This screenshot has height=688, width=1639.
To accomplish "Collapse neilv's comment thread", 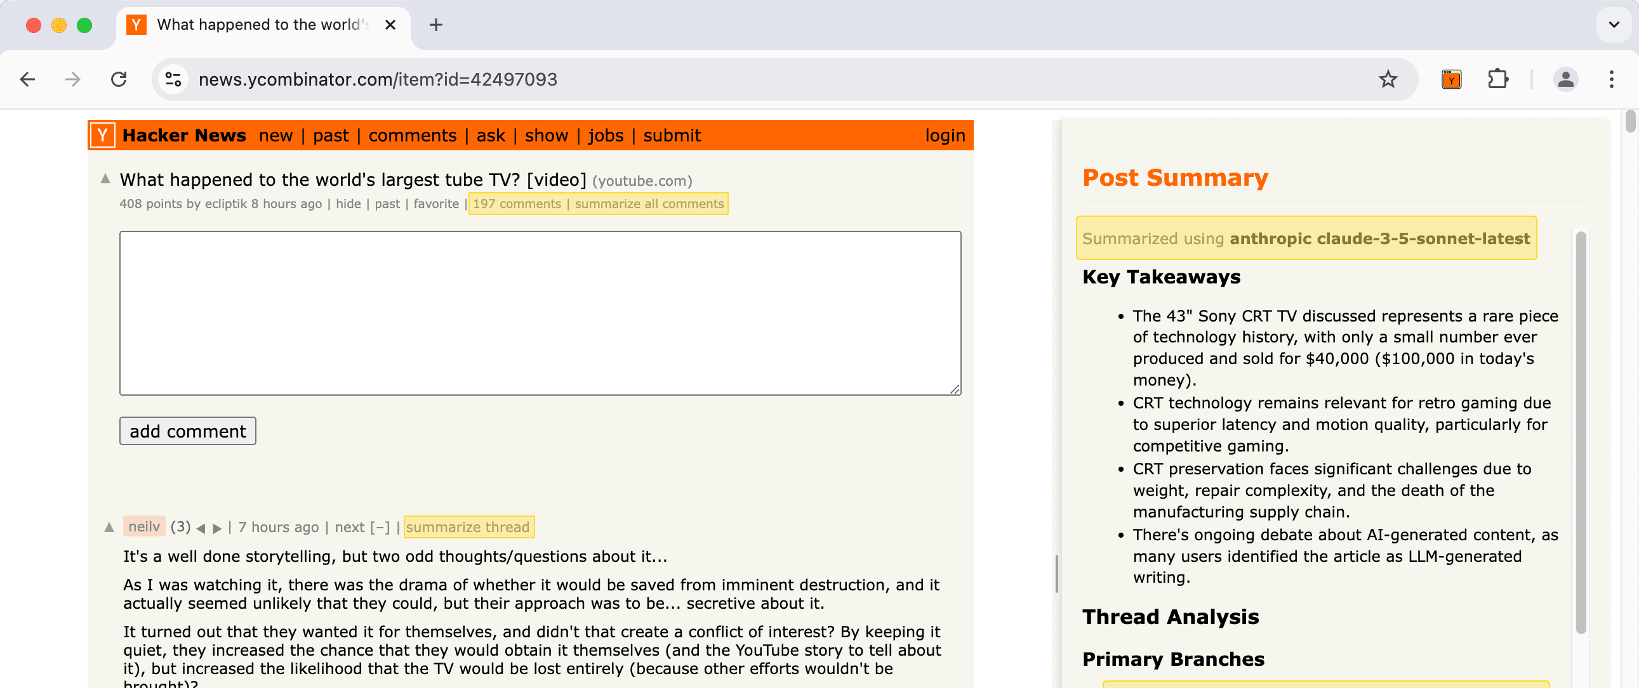I will 380,526.
